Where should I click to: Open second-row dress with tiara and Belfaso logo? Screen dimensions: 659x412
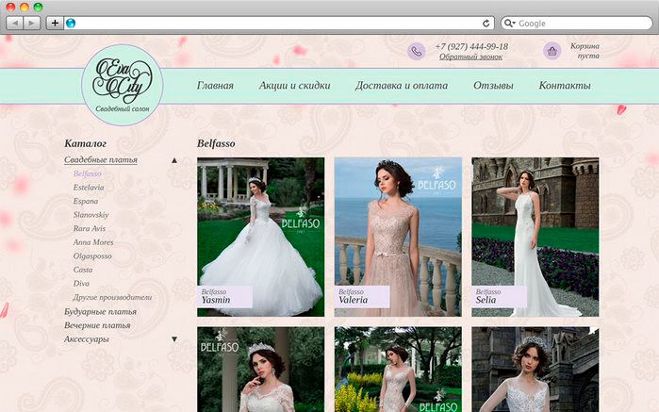[x=260, y=370]
